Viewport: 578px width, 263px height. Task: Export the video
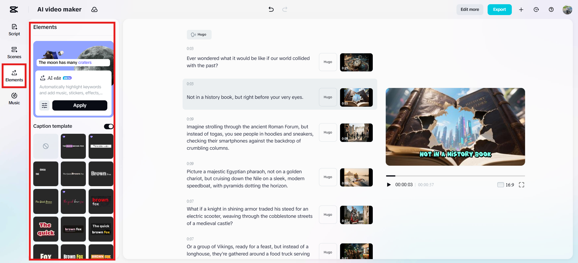pos(499,10)
